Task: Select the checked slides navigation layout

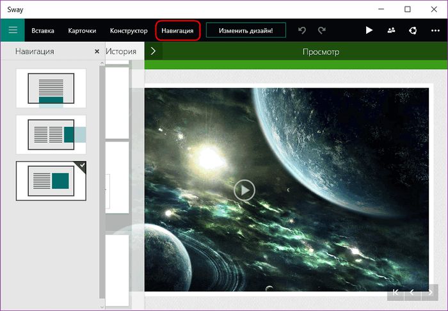Action: [x=51, y=180]
